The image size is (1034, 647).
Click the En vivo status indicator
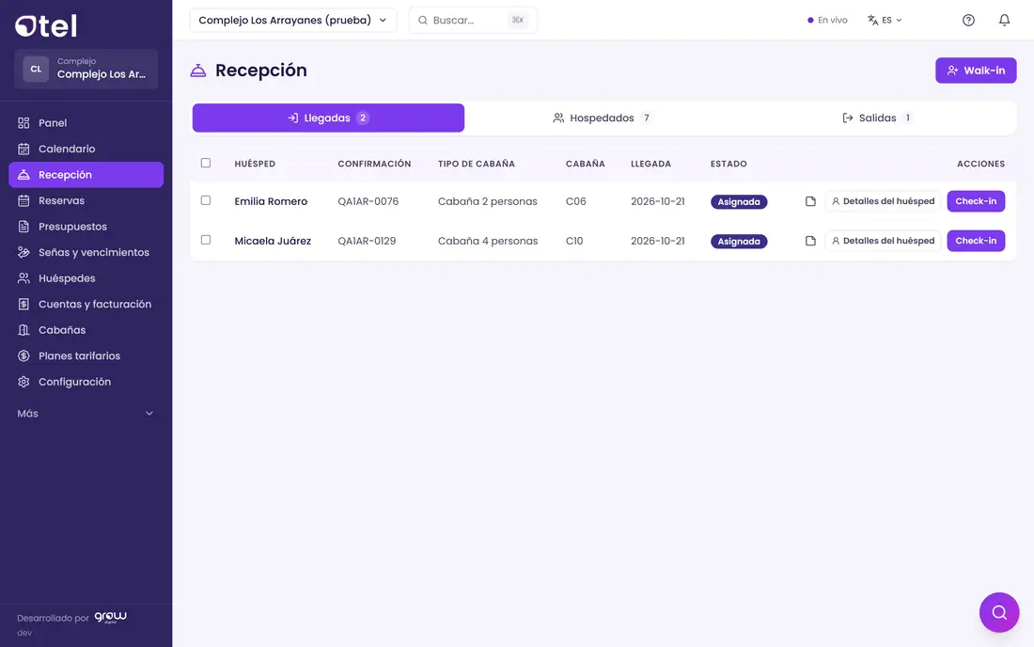click(827, 20)
